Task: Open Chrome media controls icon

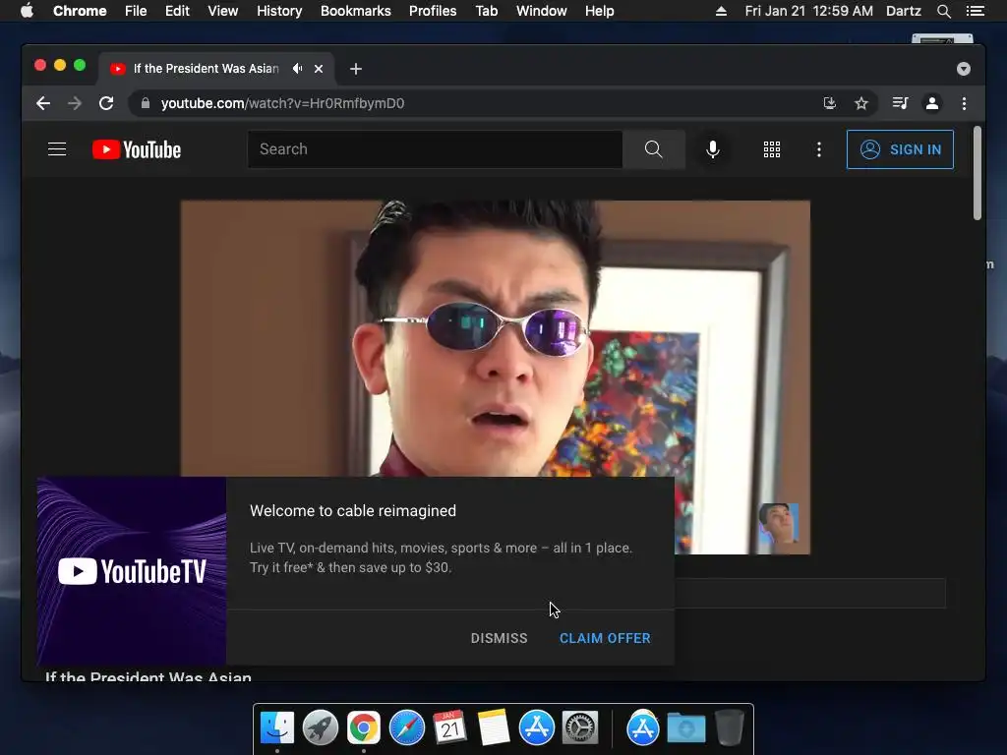Action: point(900,103)
